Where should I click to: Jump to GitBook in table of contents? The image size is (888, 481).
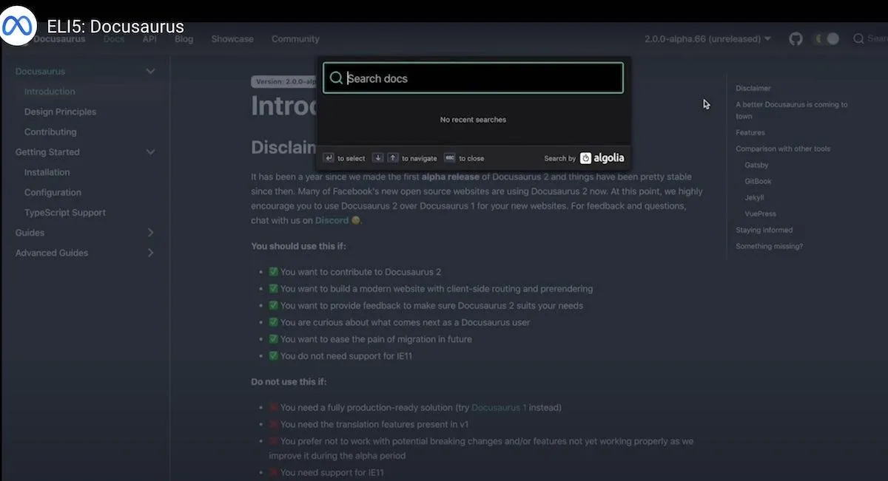coord(758,182)
